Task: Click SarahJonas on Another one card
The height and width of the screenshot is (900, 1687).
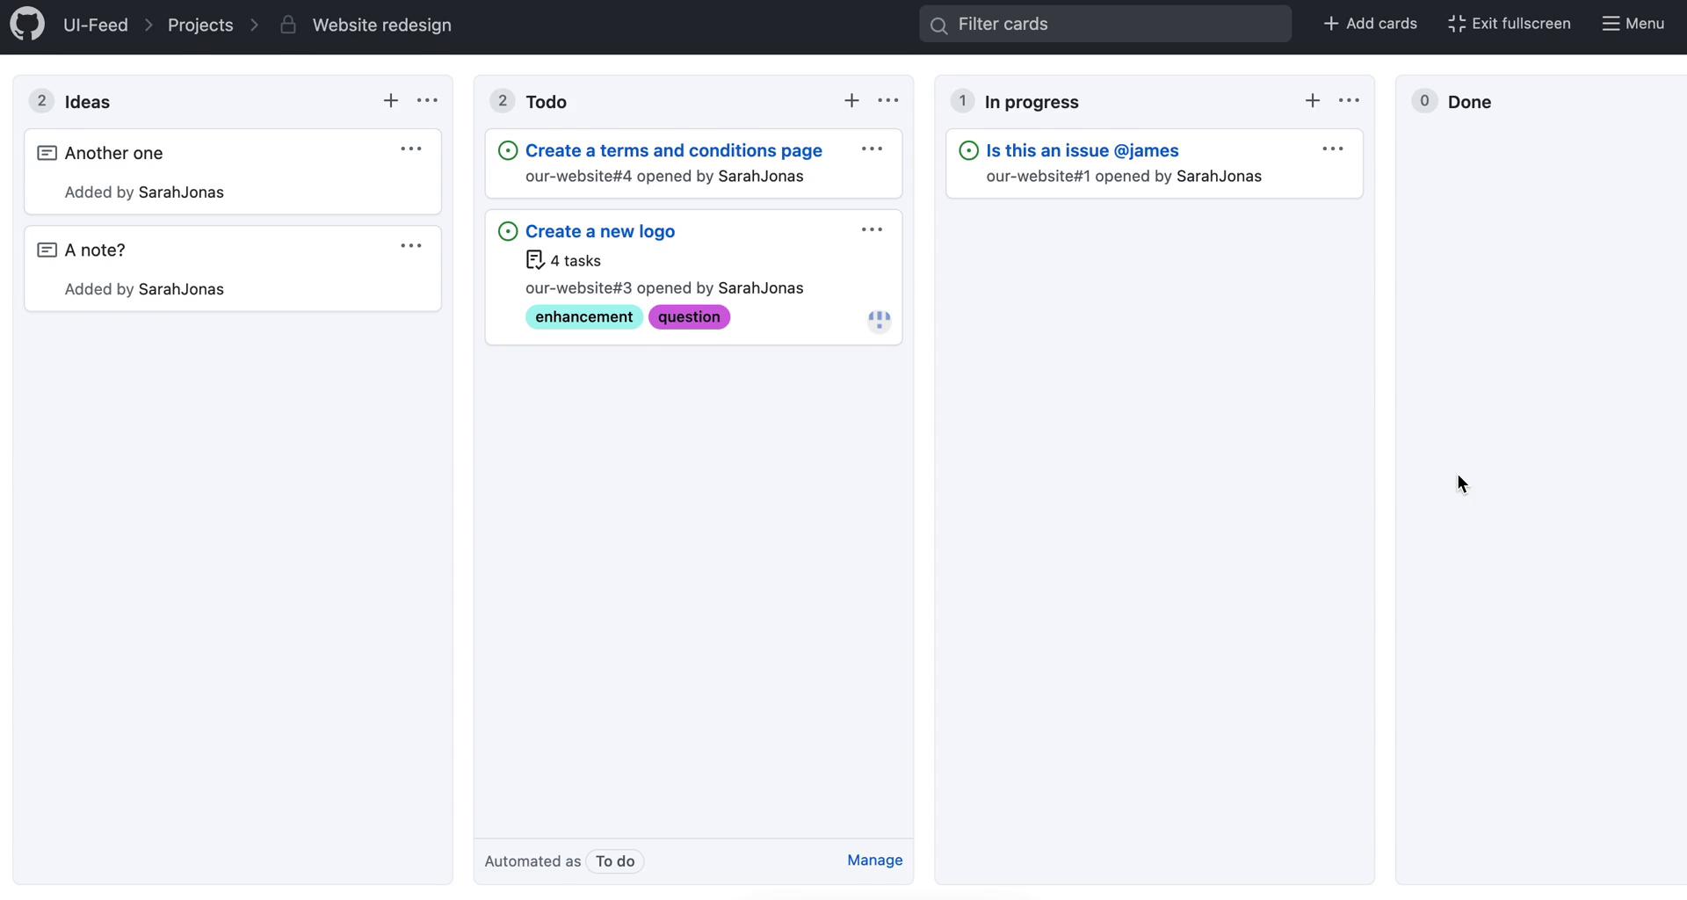Action: coord(181,192)
